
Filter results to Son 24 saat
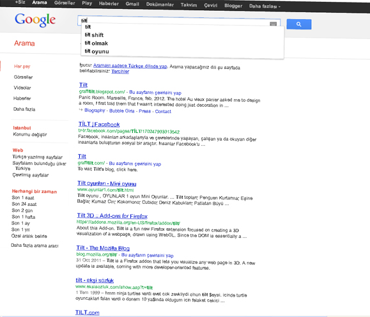point(24,204)
